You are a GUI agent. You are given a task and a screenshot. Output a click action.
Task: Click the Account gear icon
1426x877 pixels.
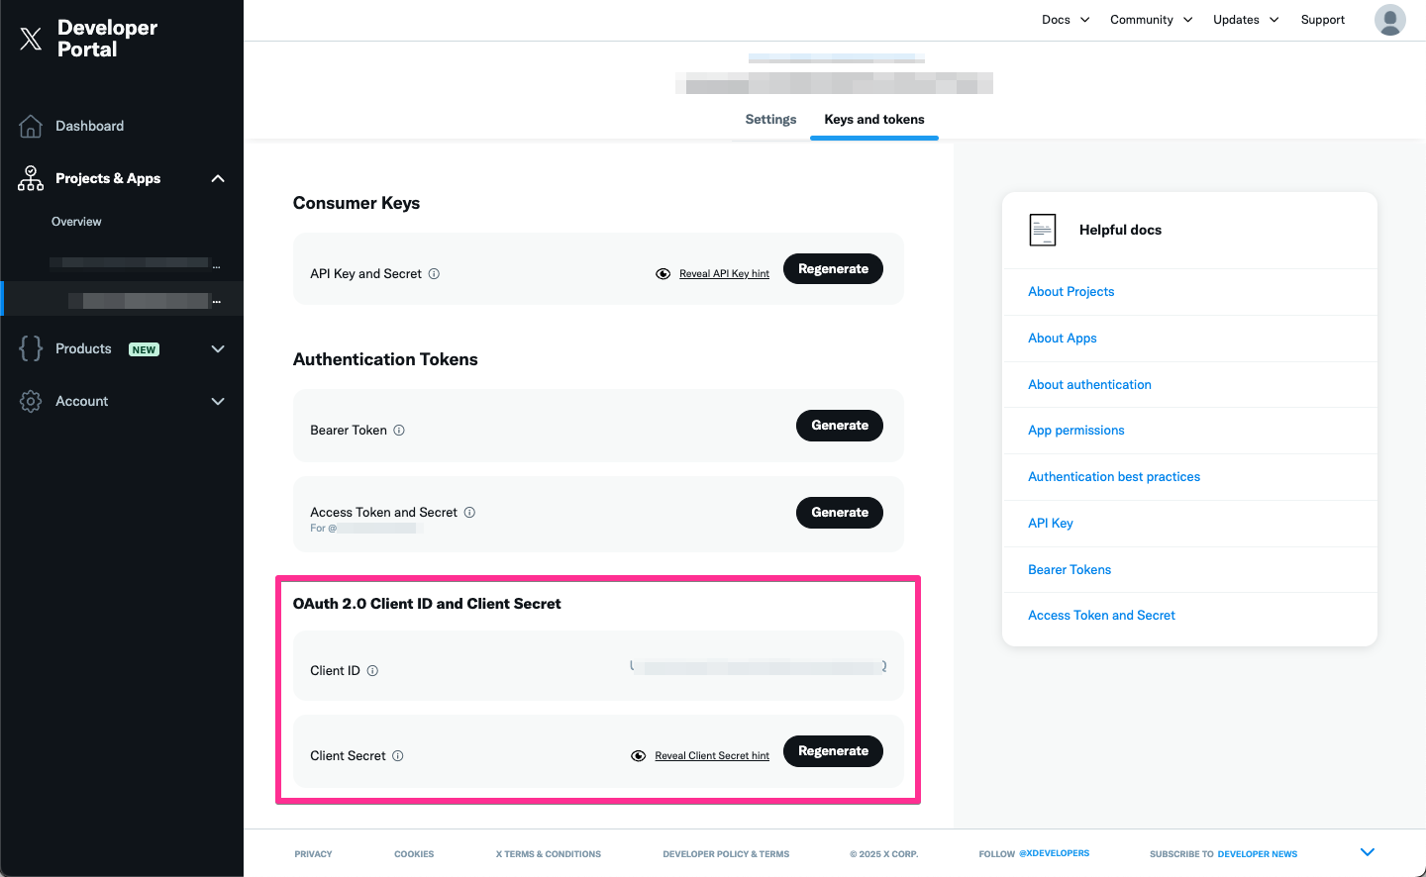coord(31,401)
